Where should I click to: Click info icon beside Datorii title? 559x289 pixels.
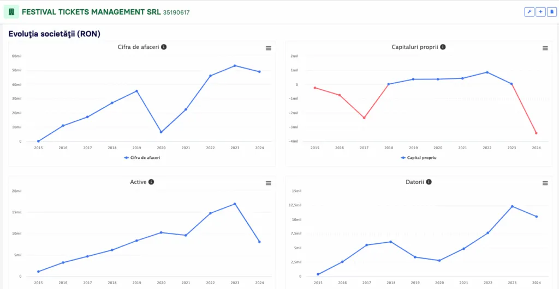(x=429, y=182)
